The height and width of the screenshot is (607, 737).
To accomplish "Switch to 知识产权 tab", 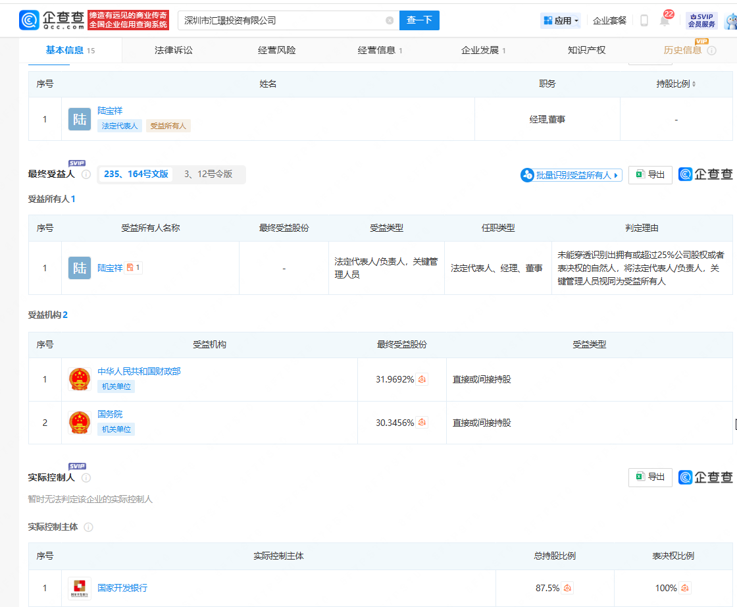I will (x=586, y=50).
